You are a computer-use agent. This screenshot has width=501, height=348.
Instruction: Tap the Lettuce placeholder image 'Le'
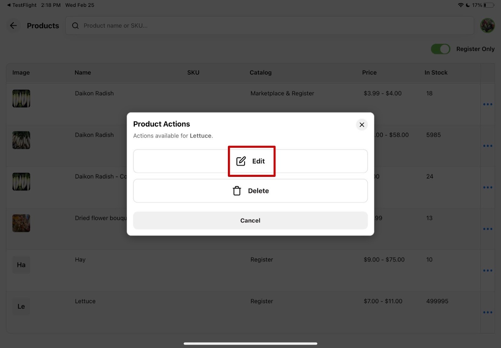[21, 307]
